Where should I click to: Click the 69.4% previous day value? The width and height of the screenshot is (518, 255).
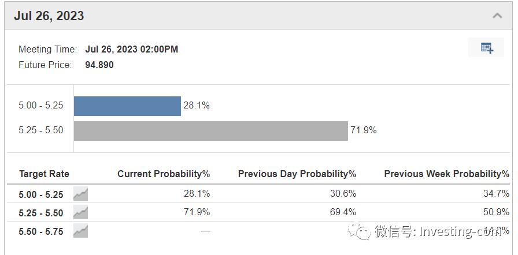343,212
